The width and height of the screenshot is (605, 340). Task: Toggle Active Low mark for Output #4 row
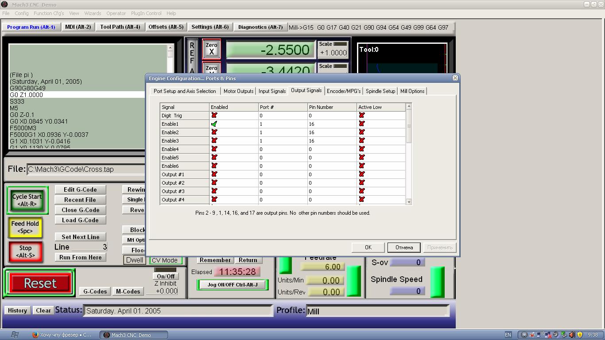(x=362, y=200)
